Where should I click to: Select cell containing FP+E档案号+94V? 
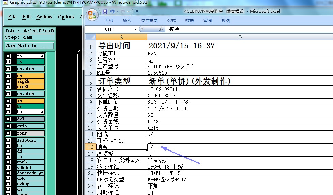pos(240,180)
